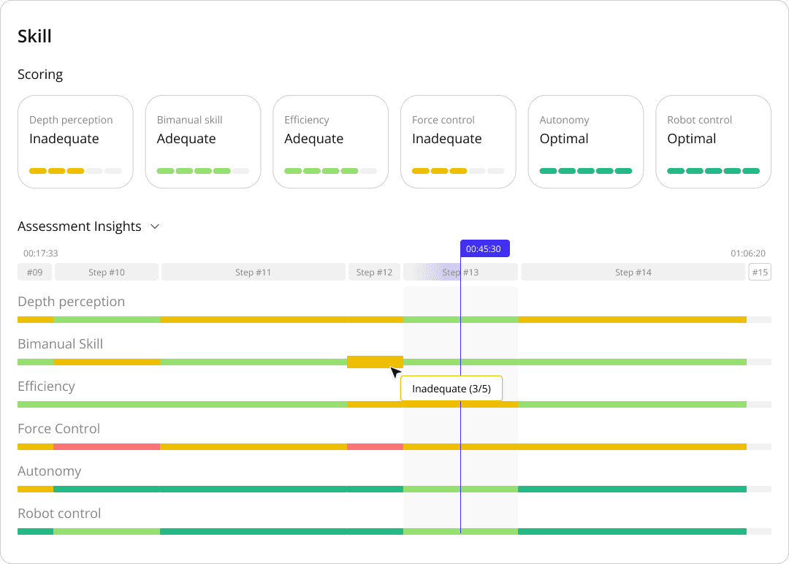
Task: Click the Robot control scoring card
Action: (x=713, y=141)
